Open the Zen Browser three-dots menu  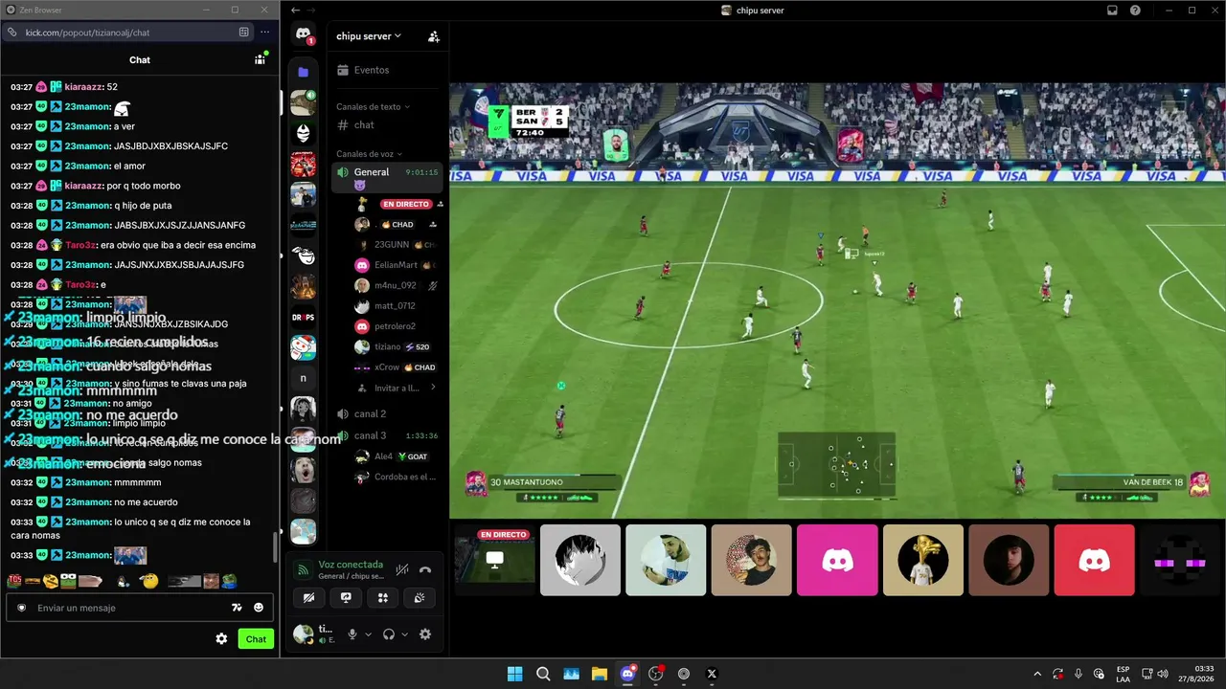(x=264, y=33)
